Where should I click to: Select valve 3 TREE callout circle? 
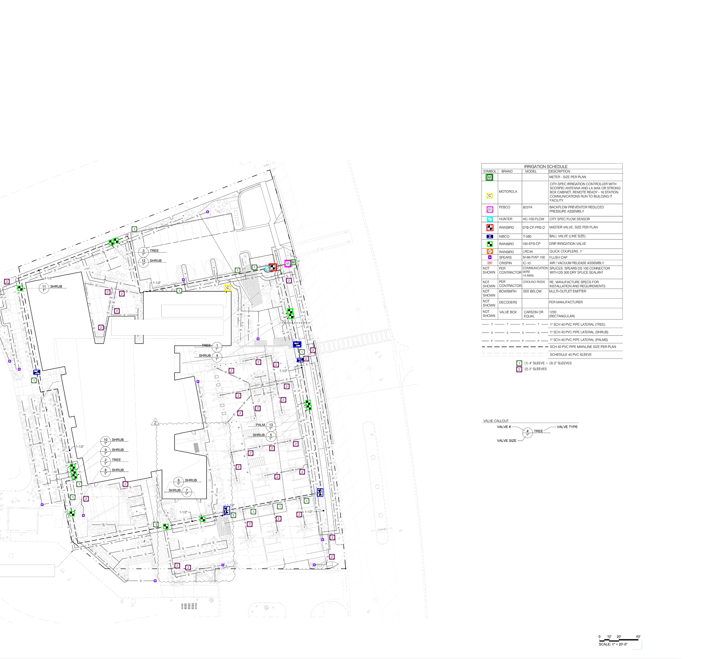click(x=144, y=252)
